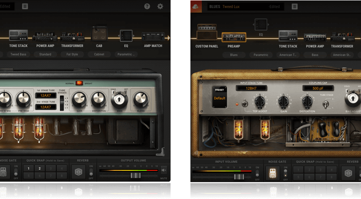Click the Gain knob in left window
Image resolution: width=361 pixels, height=199 pixels.
point(79,99)
